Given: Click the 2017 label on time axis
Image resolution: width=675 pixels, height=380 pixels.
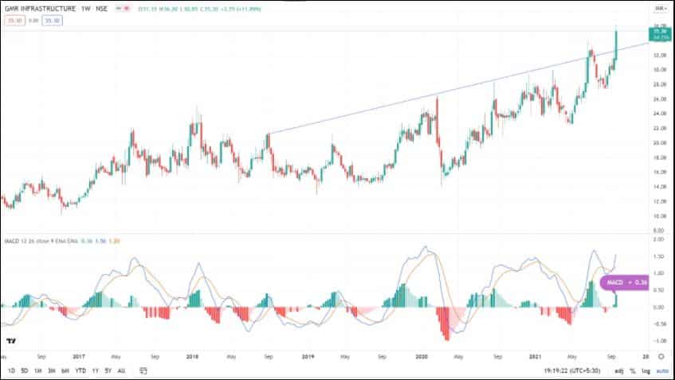Looking at the screenshot, I should click(x=79, y=356).
